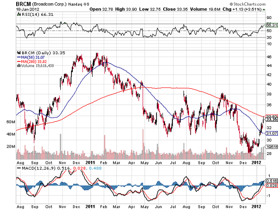Click the Feb label under the price chart
The image size is (278, 210).
(x=103, y=162)
